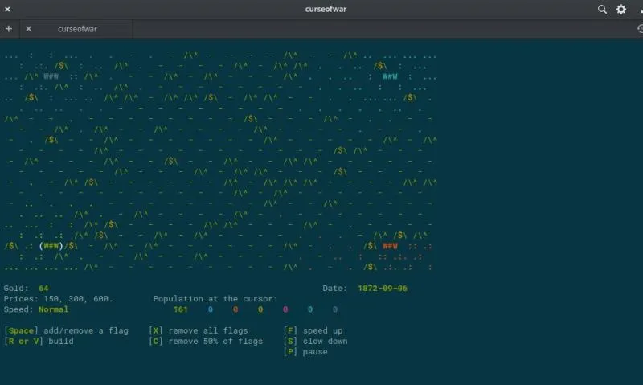Click the gold amount 64
Viewport: 643px width, 385px height.
coord(43,289)
